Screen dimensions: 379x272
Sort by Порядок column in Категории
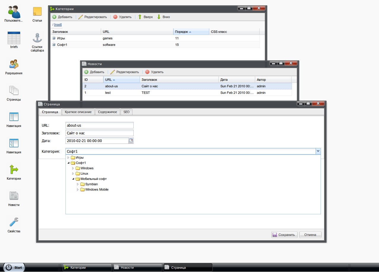coord(191,32)
